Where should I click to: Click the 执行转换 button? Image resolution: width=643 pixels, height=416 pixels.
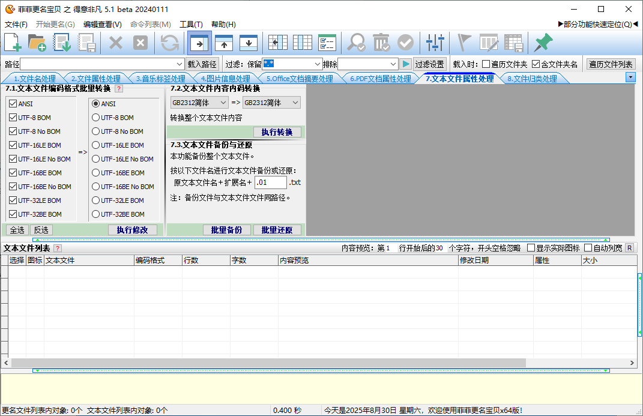click(x=277, y=132)
